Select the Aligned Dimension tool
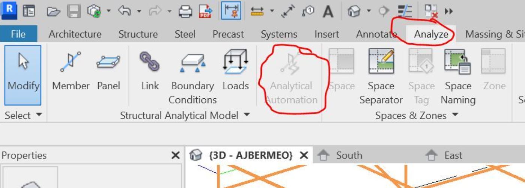Viewport: 525px width, 188px height. pos(288,11)
